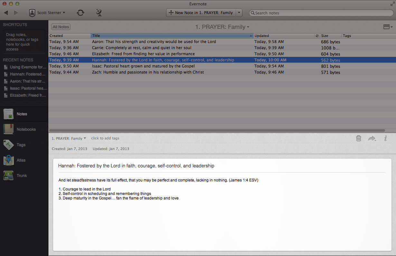Click New Note in 1. PRAYER: Family
The image size is (396, 256).
click(x=201, y=13)
